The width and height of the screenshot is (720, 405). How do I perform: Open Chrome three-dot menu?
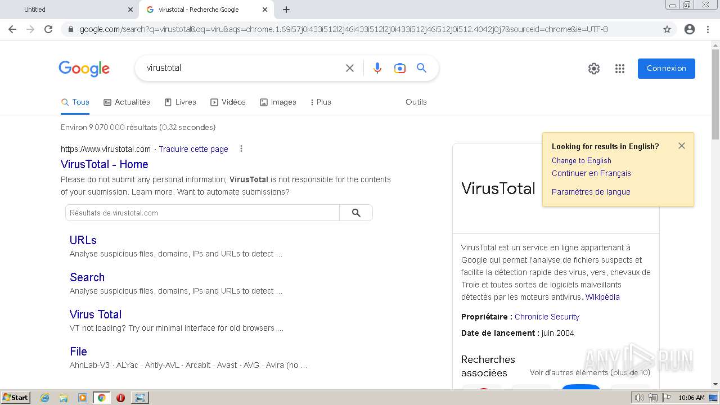tap(708, 29)
